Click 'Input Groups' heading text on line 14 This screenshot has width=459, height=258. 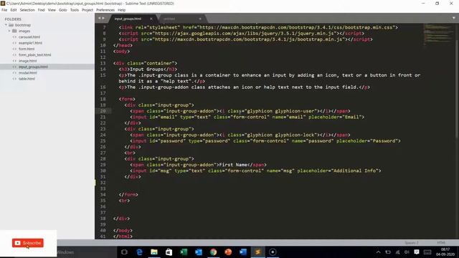[x=146, y=70]
